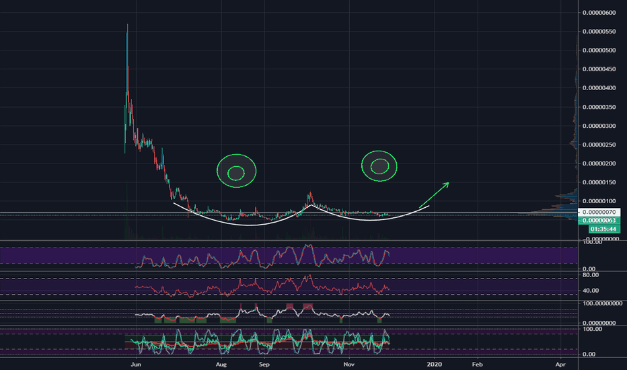The image size is (627, 370).
Task: Click the Nov label on the time axis
Action: [349, 365]
